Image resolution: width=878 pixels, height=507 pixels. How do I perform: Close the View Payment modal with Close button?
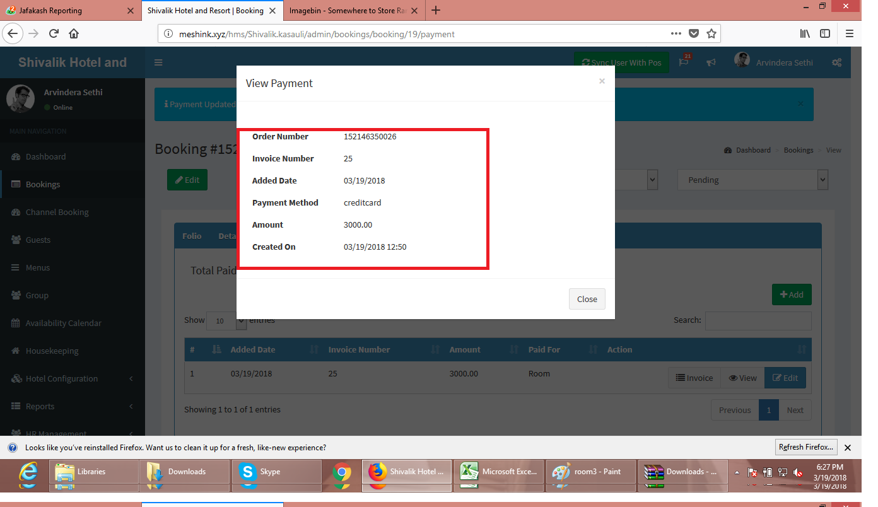pyautogui.click(x=587, y=299)
